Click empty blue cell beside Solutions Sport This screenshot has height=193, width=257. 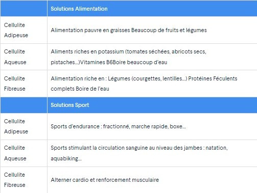pos(24,105)
